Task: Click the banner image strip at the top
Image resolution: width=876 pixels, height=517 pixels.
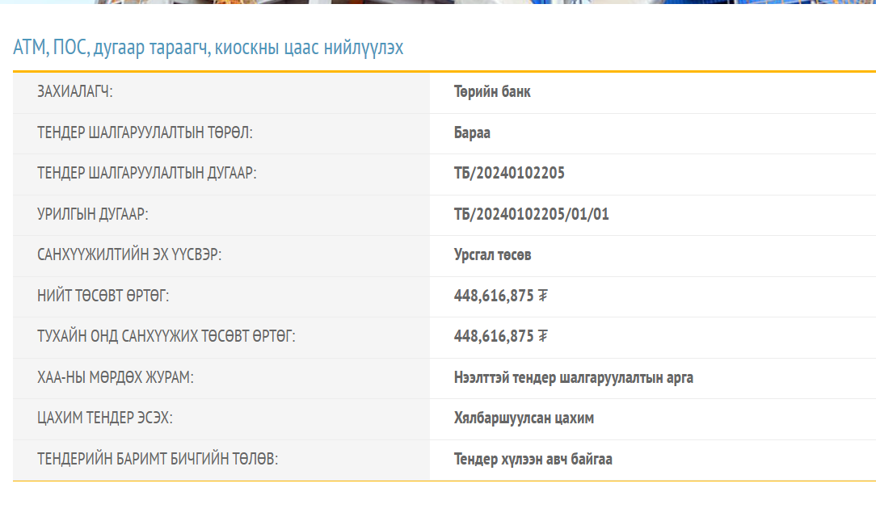Action: point(438,2)
